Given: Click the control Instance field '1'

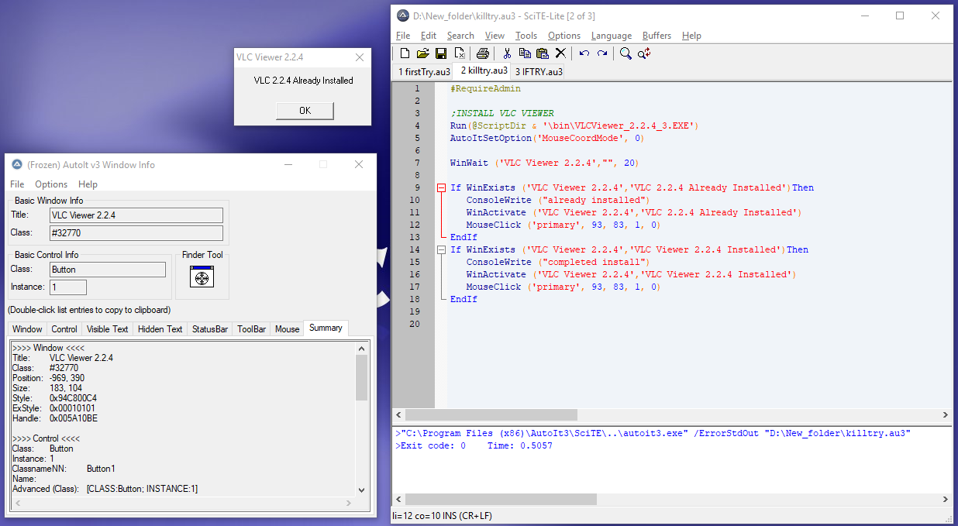Looking at the screenshot, I should tap(68, 287).
